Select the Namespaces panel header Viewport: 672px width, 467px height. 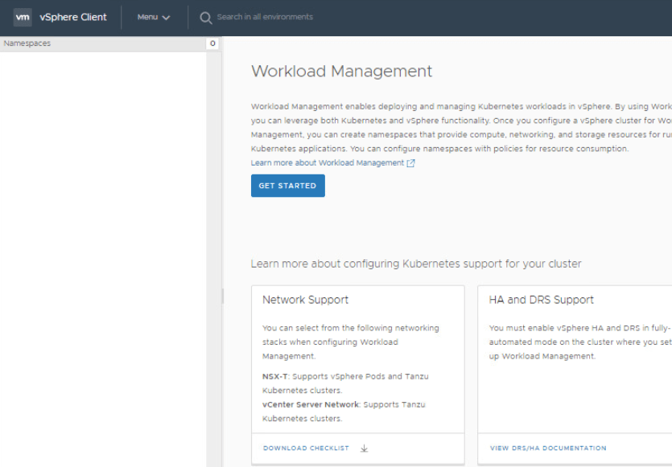click(x=27, y=43)
